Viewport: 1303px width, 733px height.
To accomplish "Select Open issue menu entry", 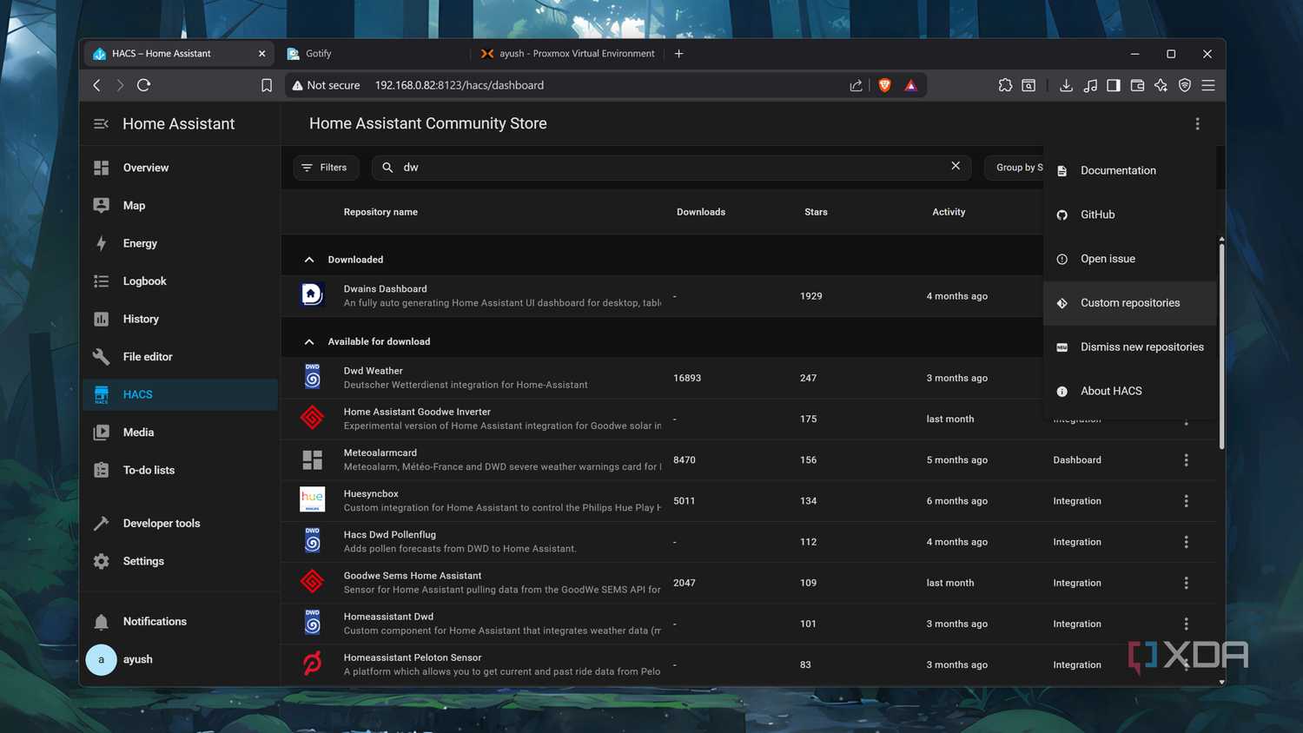I will coord(1130,259).
